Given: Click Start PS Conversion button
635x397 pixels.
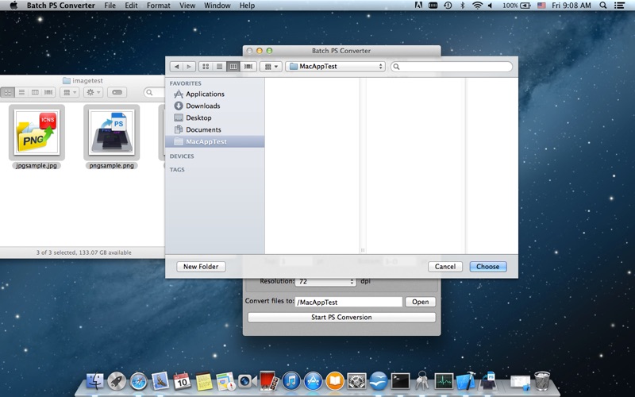Looking at the screenshot, I should point(341,317).
